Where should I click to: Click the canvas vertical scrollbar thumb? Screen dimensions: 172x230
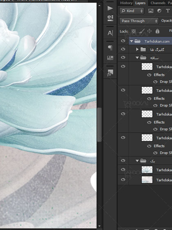[99, 125]
